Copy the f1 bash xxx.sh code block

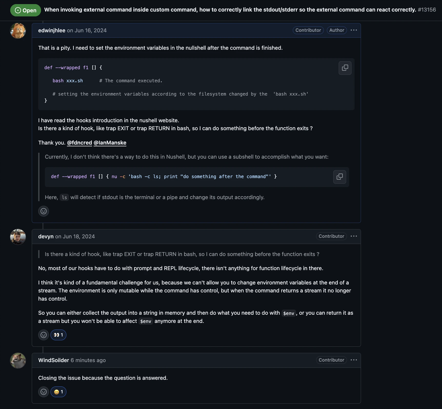[345, 68]
